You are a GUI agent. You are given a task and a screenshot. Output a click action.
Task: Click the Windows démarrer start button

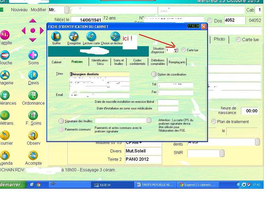click(x=12, y=185)
